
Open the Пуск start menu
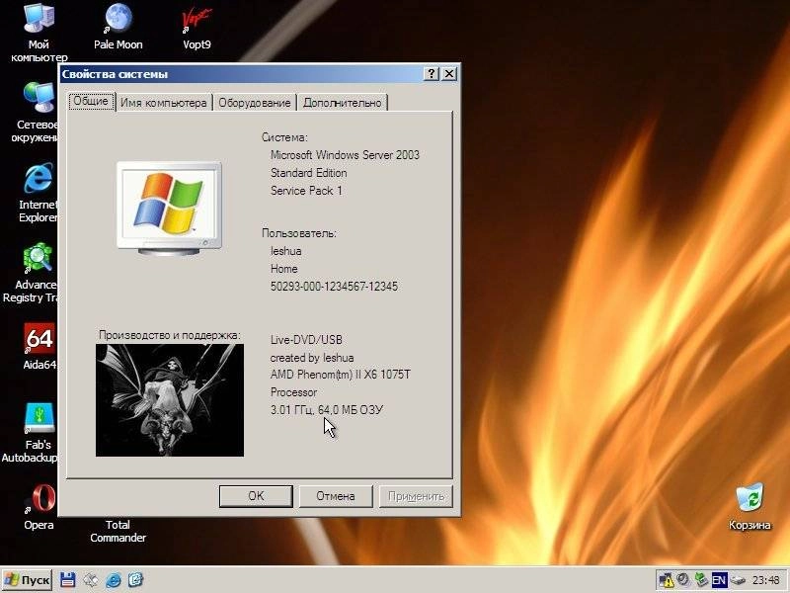(x=27, y=580)
